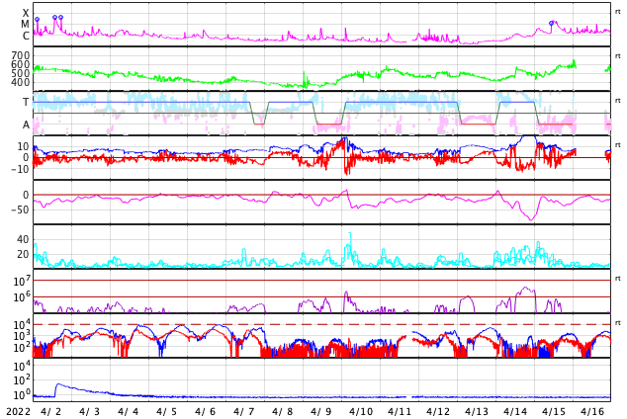Viewport: 627px width, 419px height.
Task: Click the 500 solar wind speed label
Action: click(21, 73)
